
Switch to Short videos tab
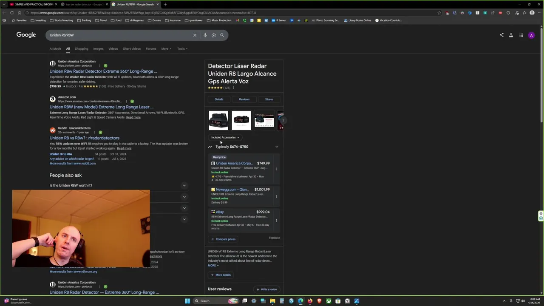tap(132, 48)
